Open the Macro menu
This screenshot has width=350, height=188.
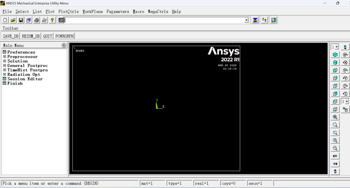point(138,12)
